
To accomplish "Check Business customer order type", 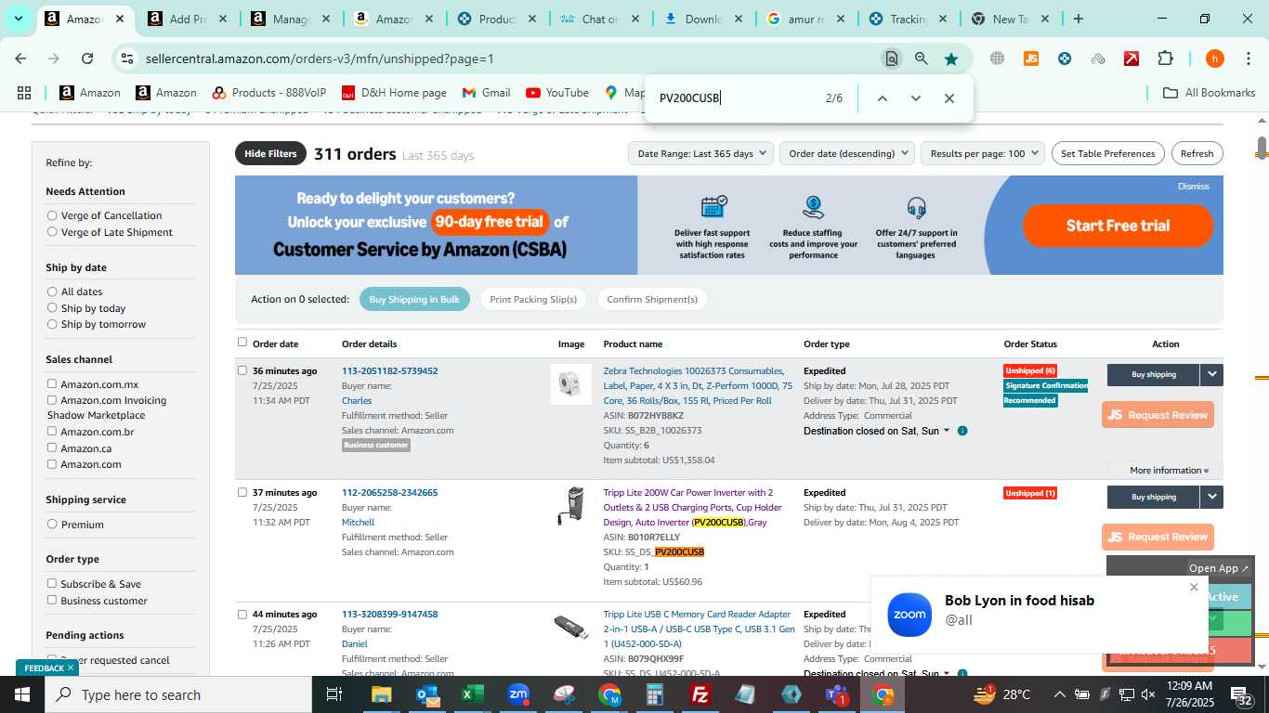I will point(52,600).
